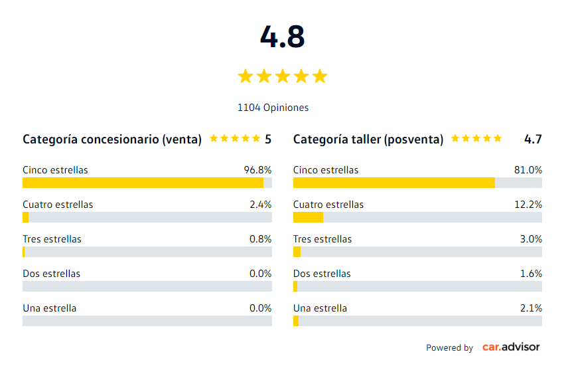Click the taller Cinco estrellas 81.0% bar
The image size is (572, 366).
(x=417, y=183)
